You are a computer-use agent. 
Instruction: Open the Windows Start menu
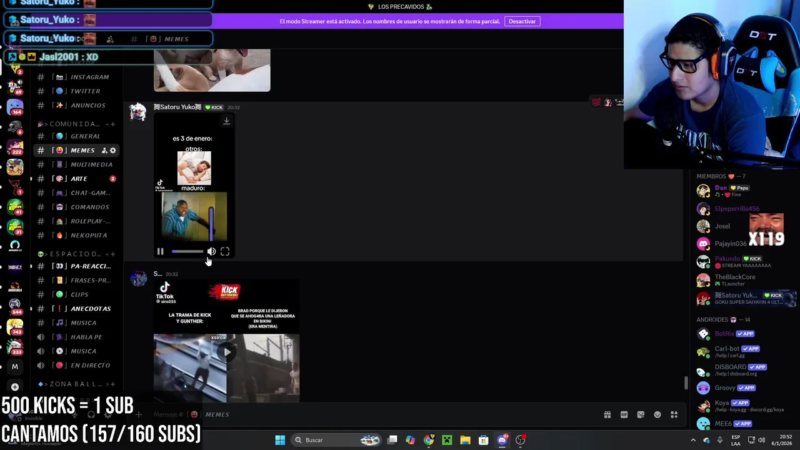[x=280, y=440]
